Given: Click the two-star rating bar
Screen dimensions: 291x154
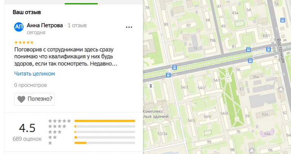Looking at the screenshot, I should 105,137.
